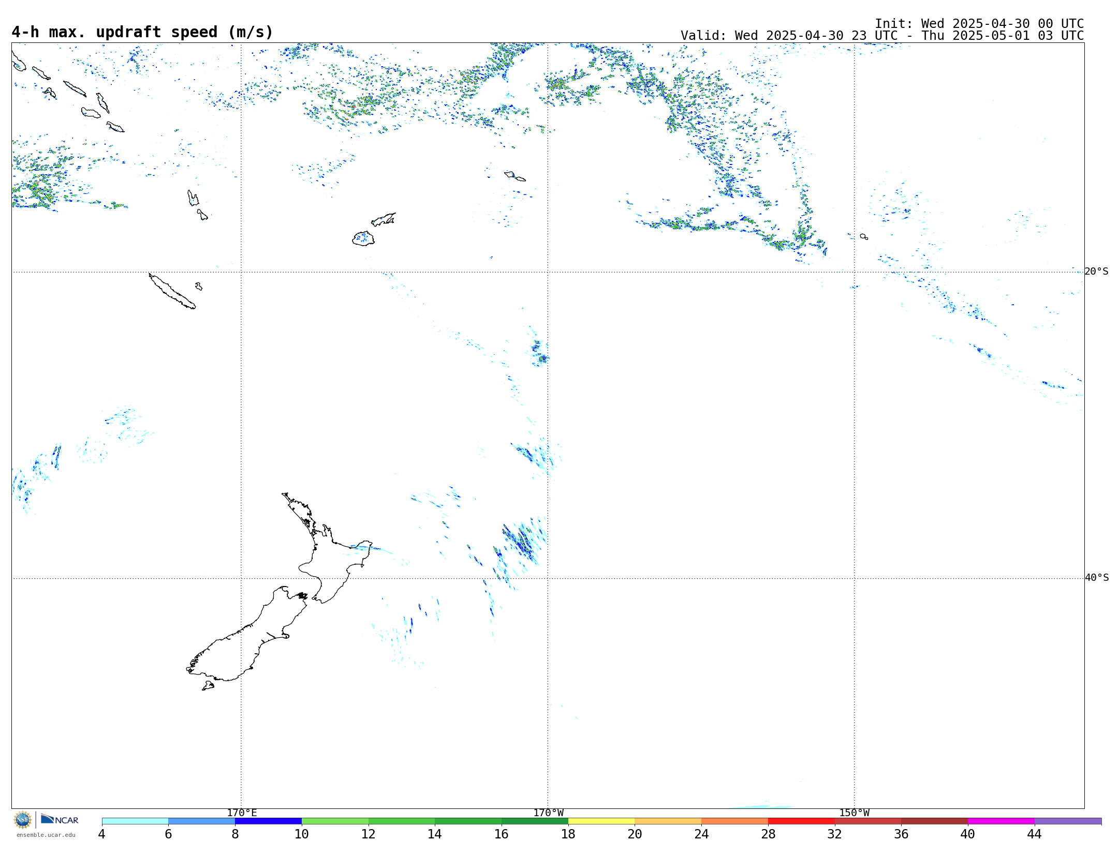This screenshot has height=841, width=1118.
Task: Click the colorbar tick label 28
Action: [x=768, y=834]
